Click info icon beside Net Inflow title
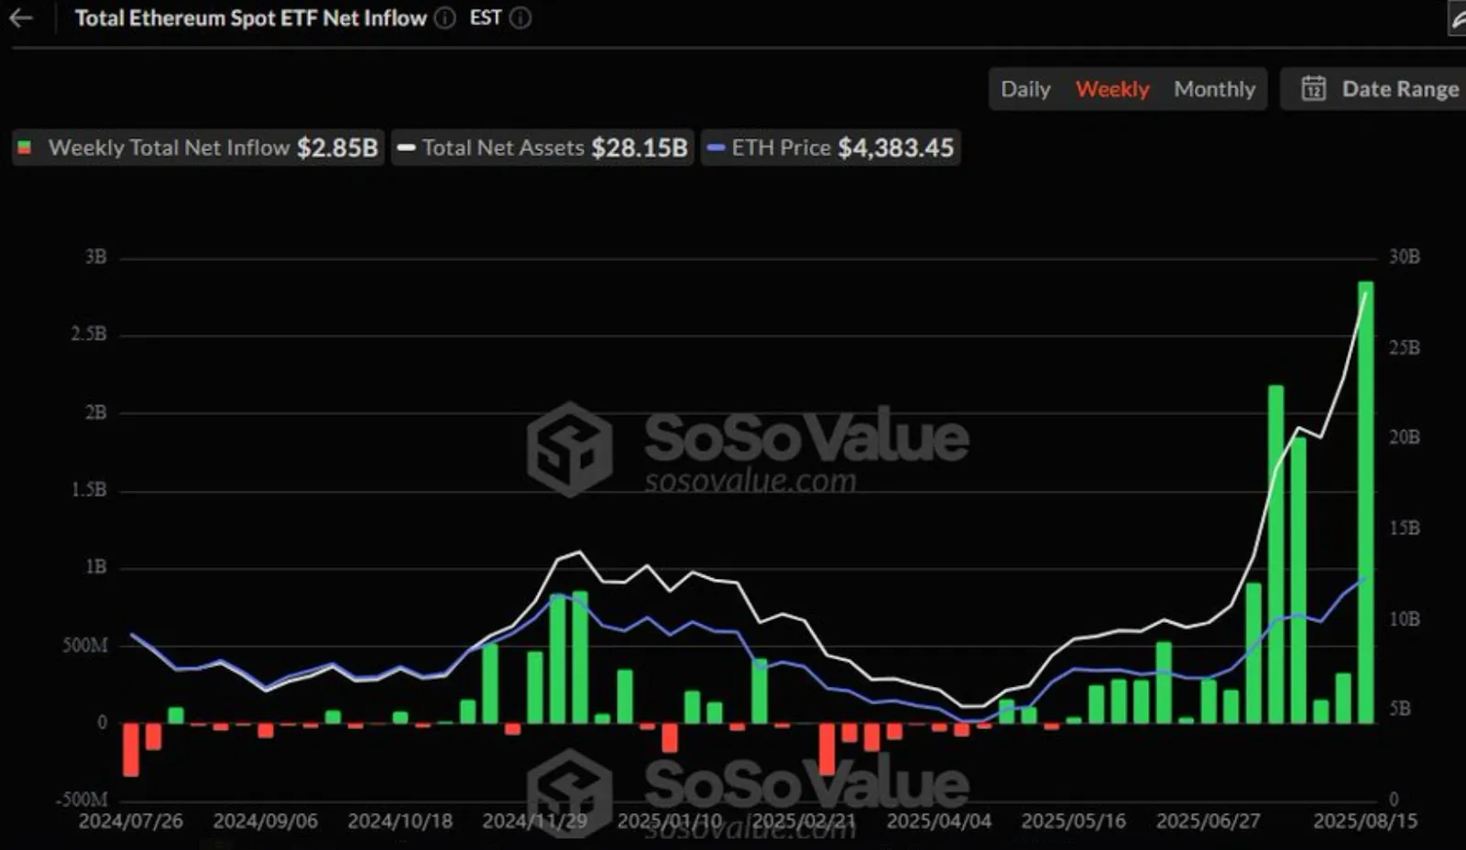The width and height of the screenshot is (1466, 850). click(445, 18)
